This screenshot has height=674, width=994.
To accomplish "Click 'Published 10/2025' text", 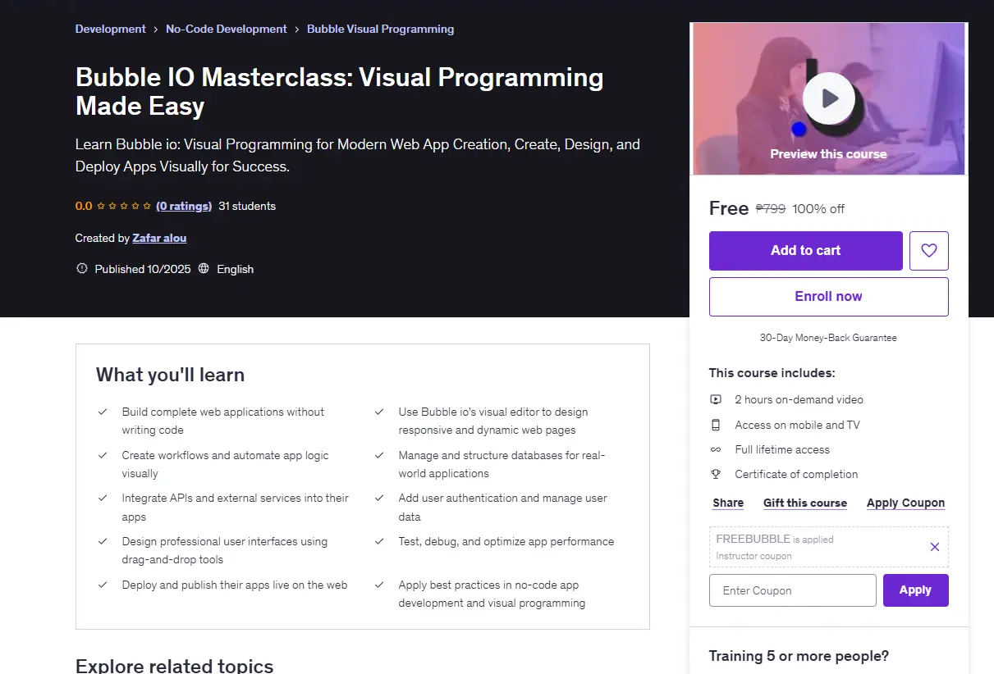I will coord(143,269).
